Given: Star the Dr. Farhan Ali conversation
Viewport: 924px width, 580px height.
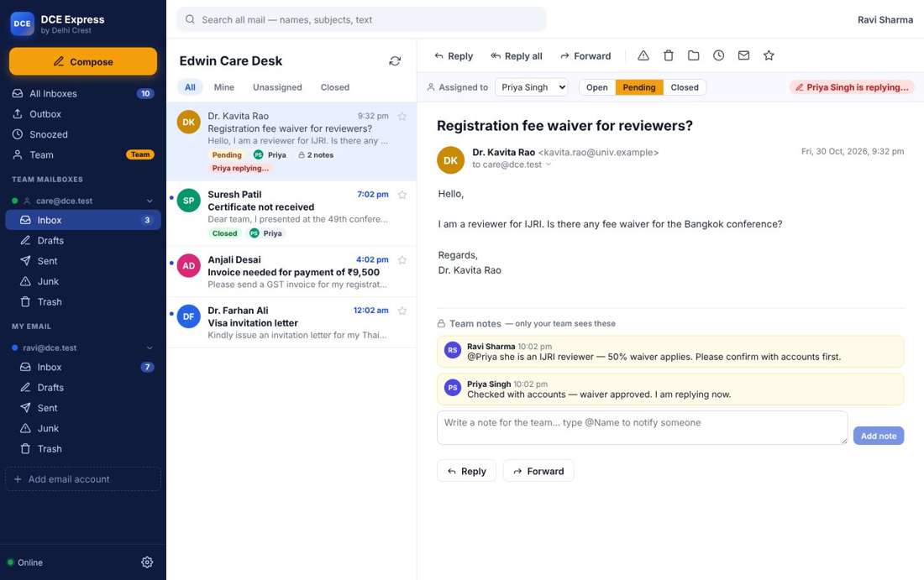Looking at the screenshot, I should coord(402,311).
